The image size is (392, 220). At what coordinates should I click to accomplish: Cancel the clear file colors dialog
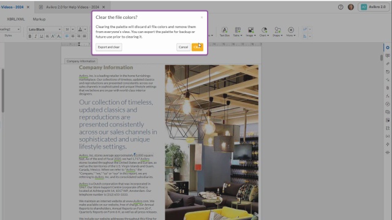[183, 47]
